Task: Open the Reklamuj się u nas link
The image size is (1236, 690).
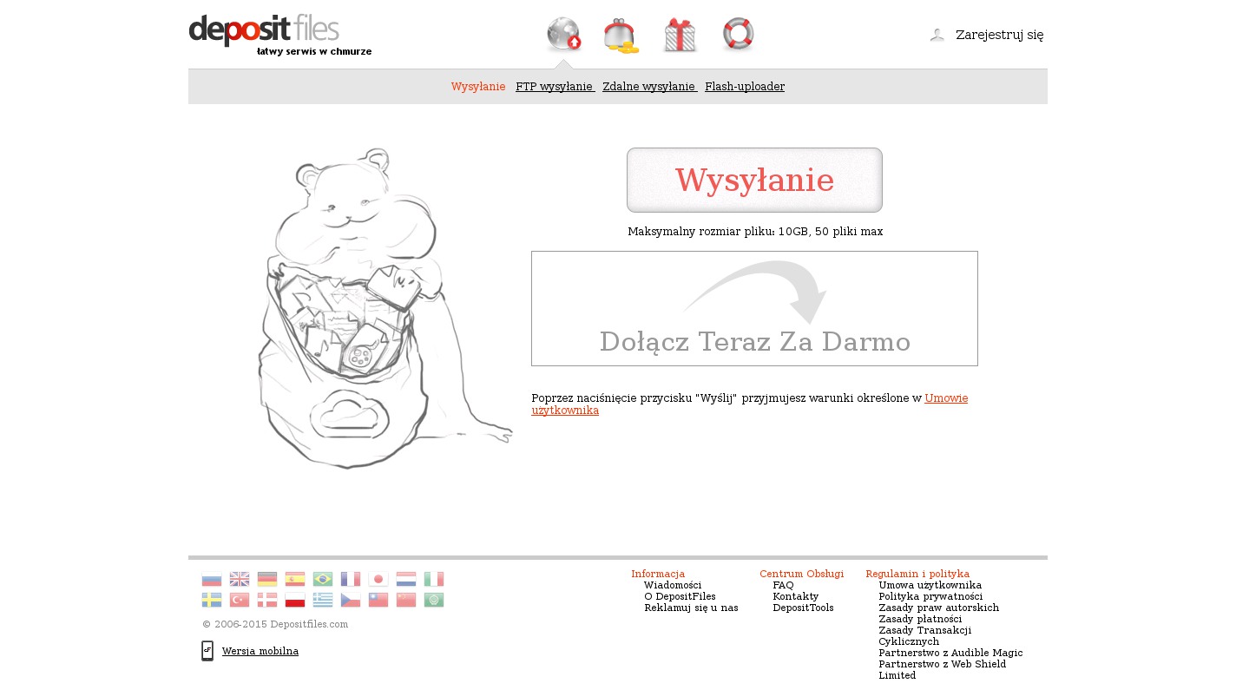Action: pyautogui.click(x=691, y=608)
